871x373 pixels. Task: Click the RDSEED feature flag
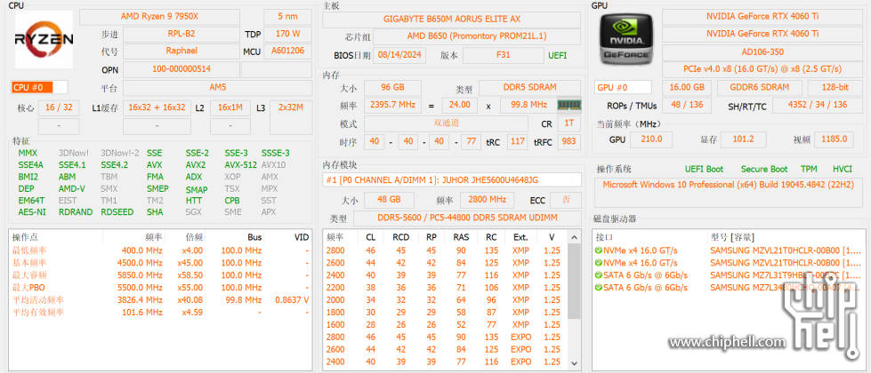click(x=117, y=211)
